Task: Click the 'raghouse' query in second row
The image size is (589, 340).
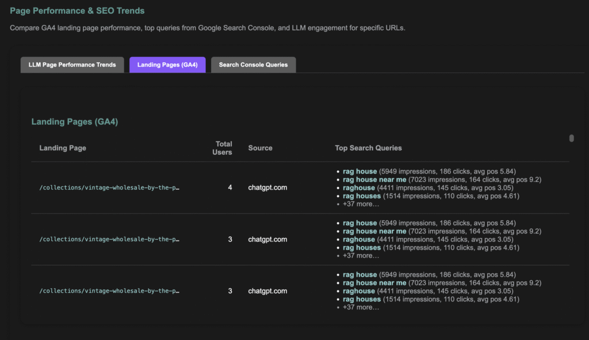Action: [x=358, y=239]
